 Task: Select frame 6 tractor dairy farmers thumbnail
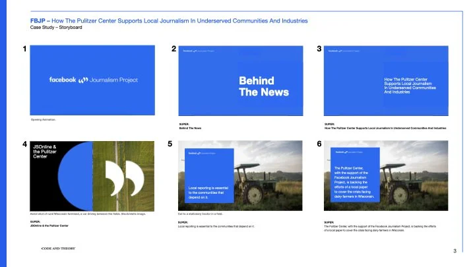386,175
